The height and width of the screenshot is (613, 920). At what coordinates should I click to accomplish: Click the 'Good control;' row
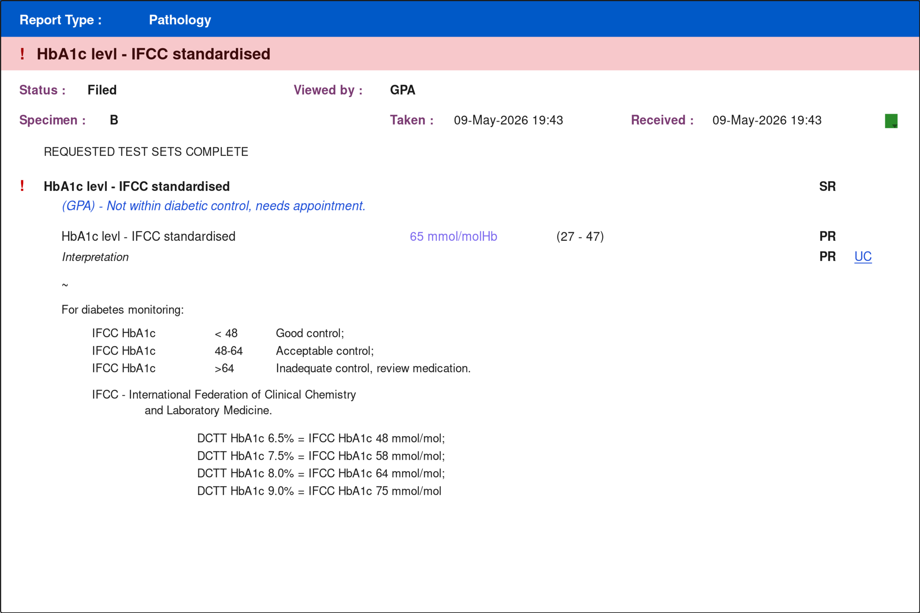[218, 333]
